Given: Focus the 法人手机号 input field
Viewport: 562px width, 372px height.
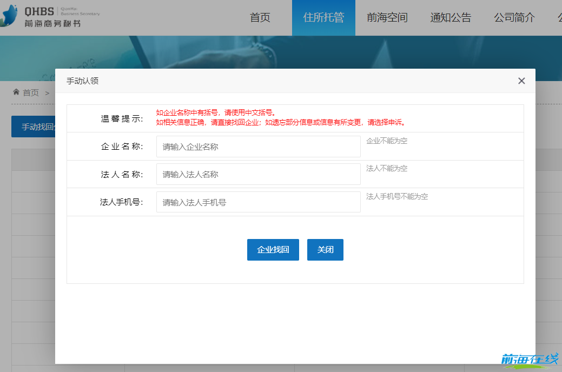Looking at the screenshot, I should [x=258, y=202].
